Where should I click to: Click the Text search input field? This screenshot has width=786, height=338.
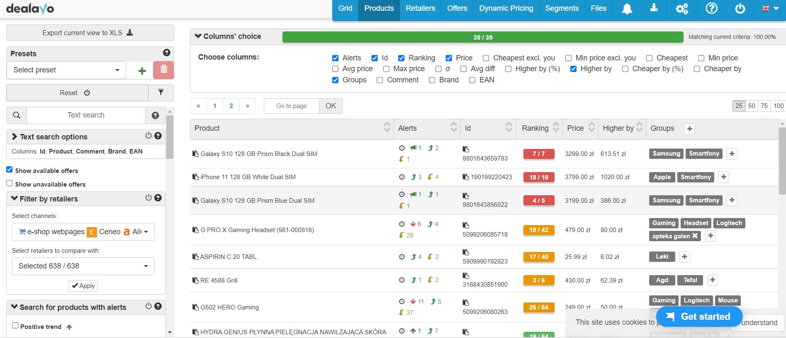pyautogui.click(x=86, y=115)
